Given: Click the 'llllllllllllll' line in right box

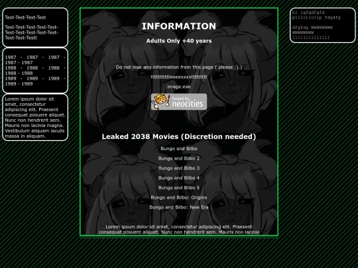Looking at the screenshot, I should click(311, 38).
